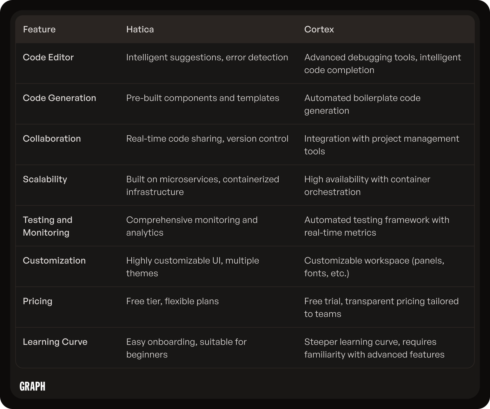This screenshot has width=490, height=409.
Task: Select the "Collaboration" row label
Action: click(52, 139)
